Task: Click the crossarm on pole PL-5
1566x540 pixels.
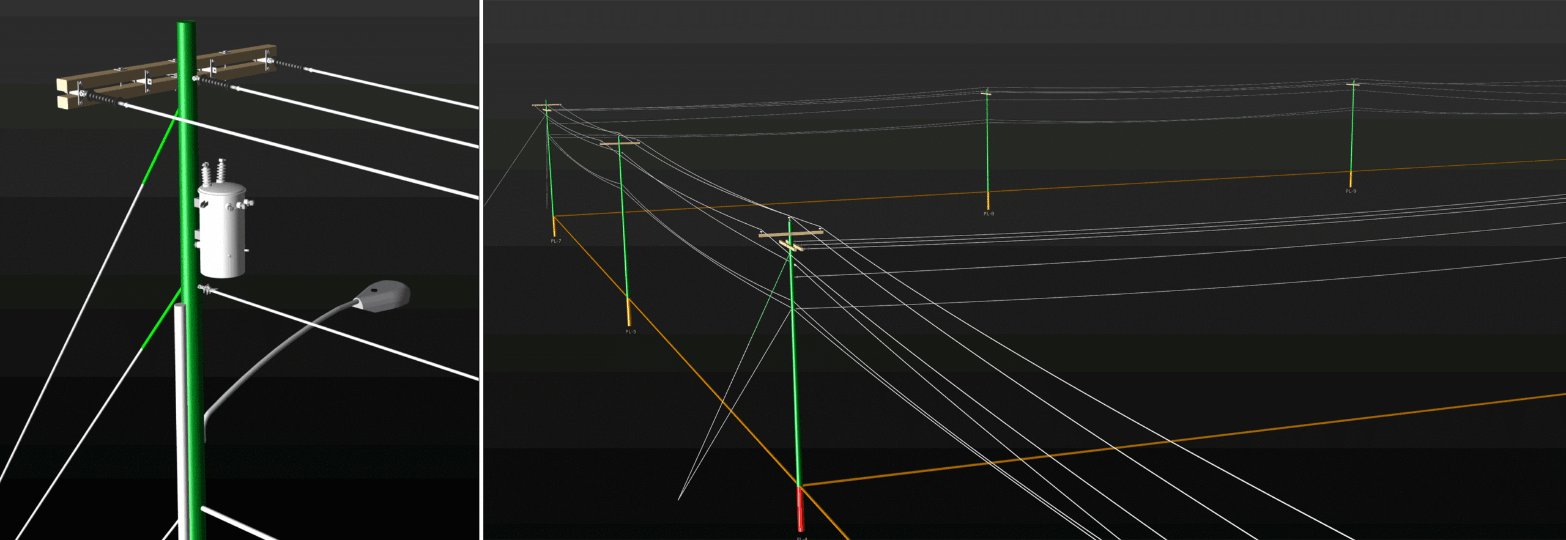Action: point(620,143)
